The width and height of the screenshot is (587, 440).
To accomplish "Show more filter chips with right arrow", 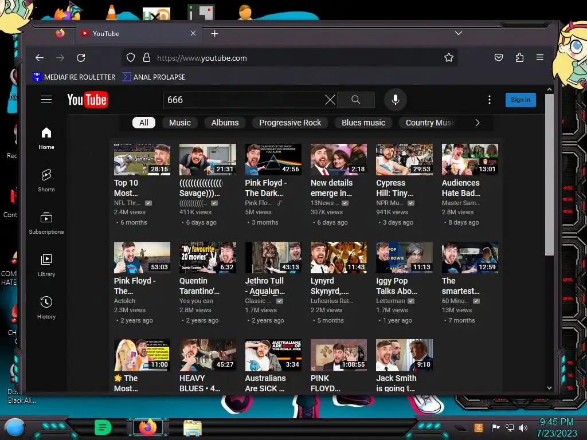I will tap(478, 123).
